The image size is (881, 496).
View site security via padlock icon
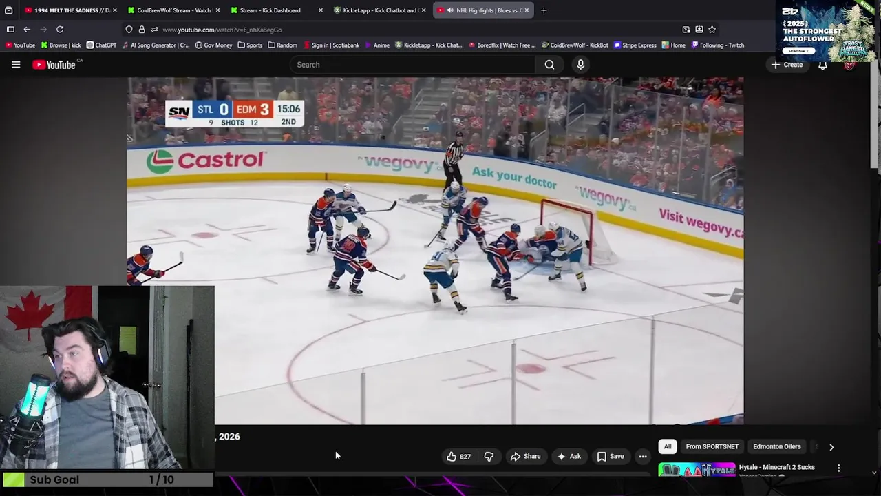click(142, 30)
